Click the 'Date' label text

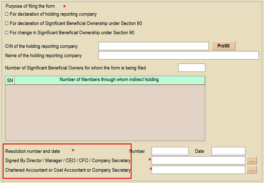(x=199, y=151)
